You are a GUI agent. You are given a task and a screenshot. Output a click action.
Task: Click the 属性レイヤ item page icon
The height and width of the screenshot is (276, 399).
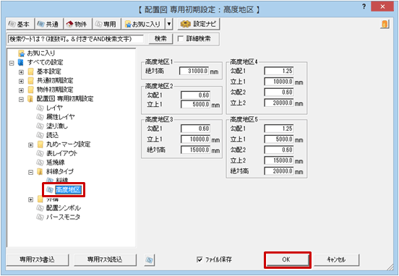(40, 117)
